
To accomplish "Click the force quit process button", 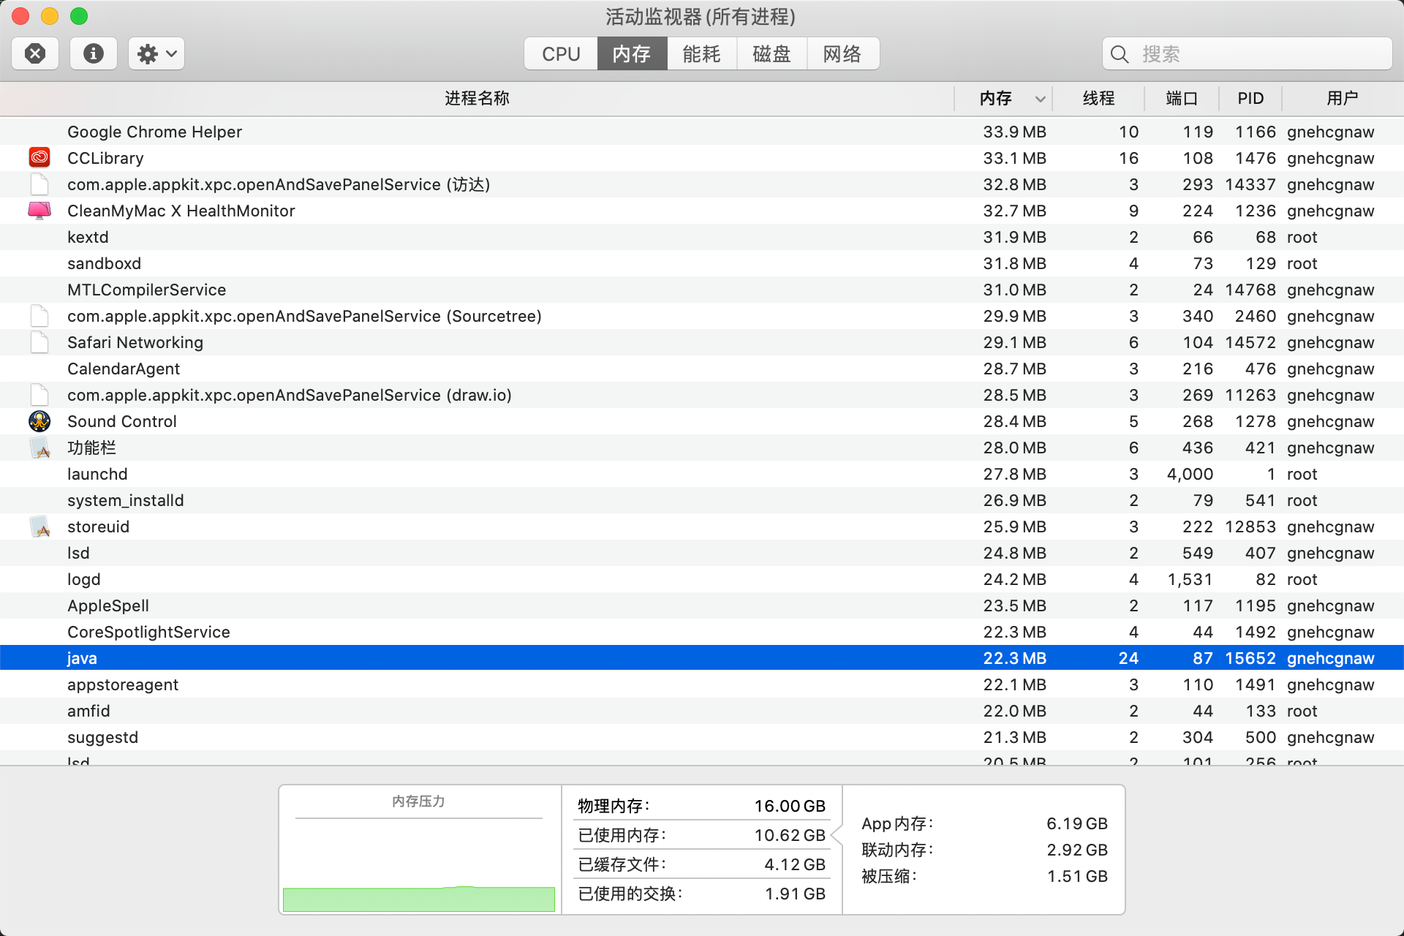I will point(35,53).
